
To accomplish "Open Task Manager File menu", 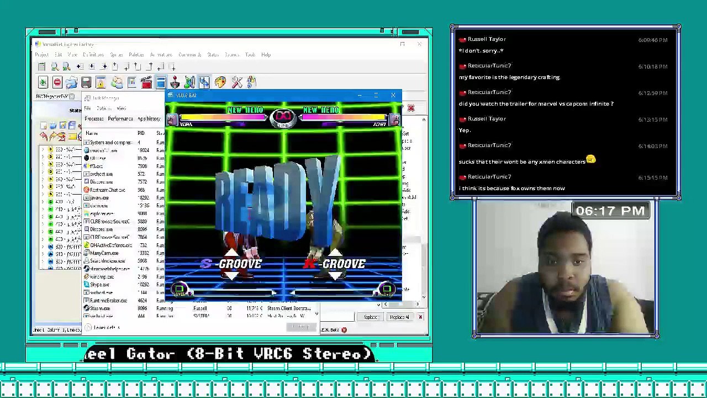I will [x=88, y=108].
